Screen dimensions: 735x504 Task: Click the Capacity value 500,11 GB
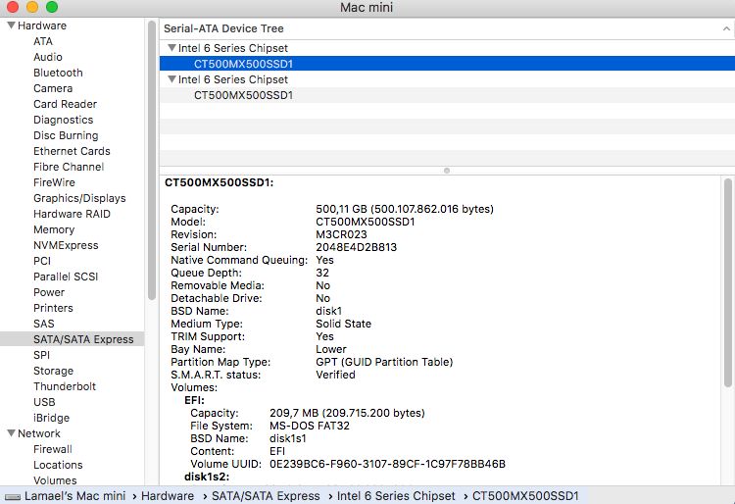point(405,209)
